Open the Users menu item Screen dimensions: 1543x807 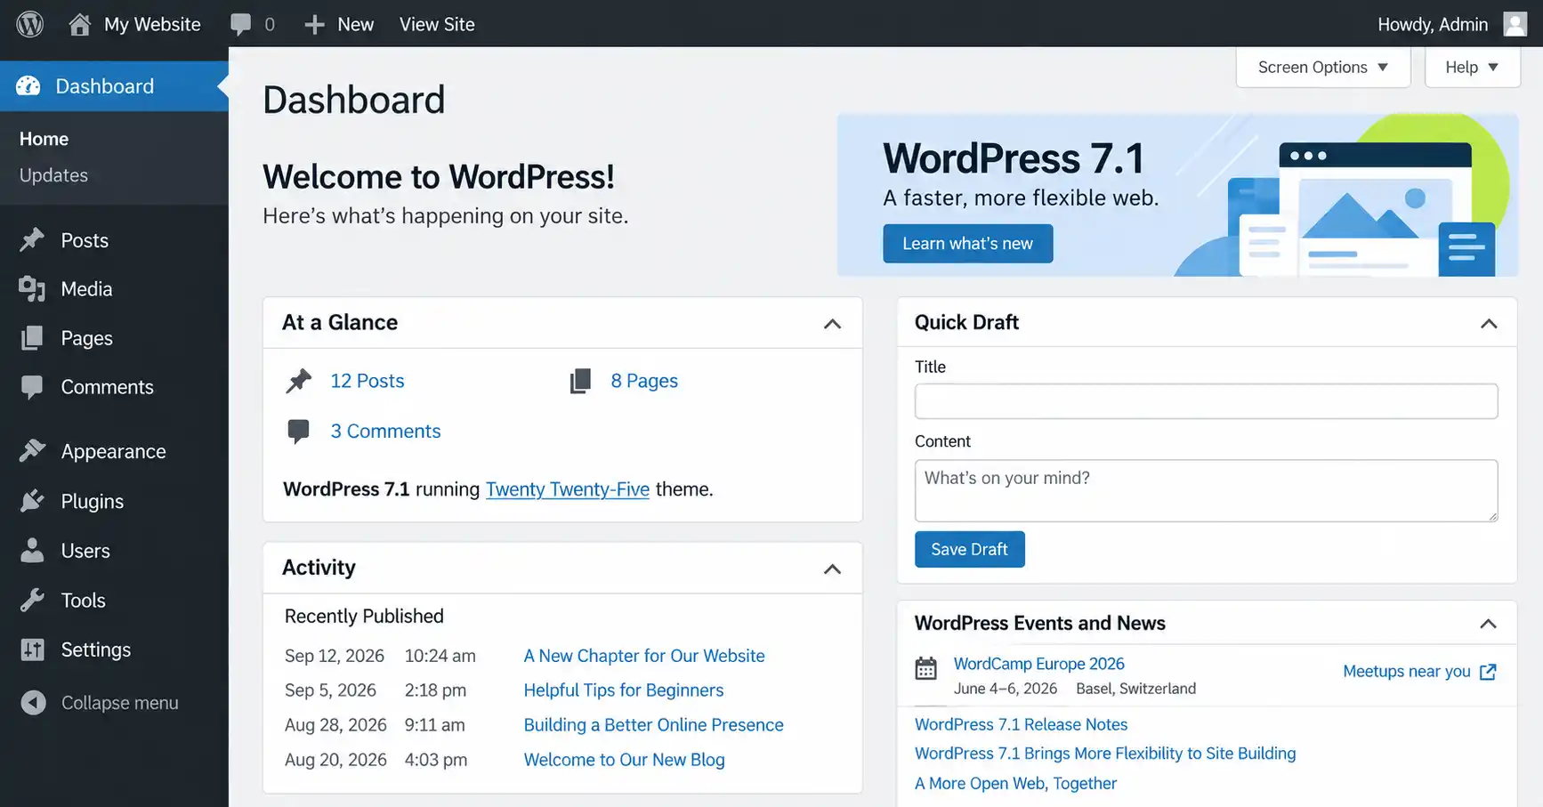114,551
